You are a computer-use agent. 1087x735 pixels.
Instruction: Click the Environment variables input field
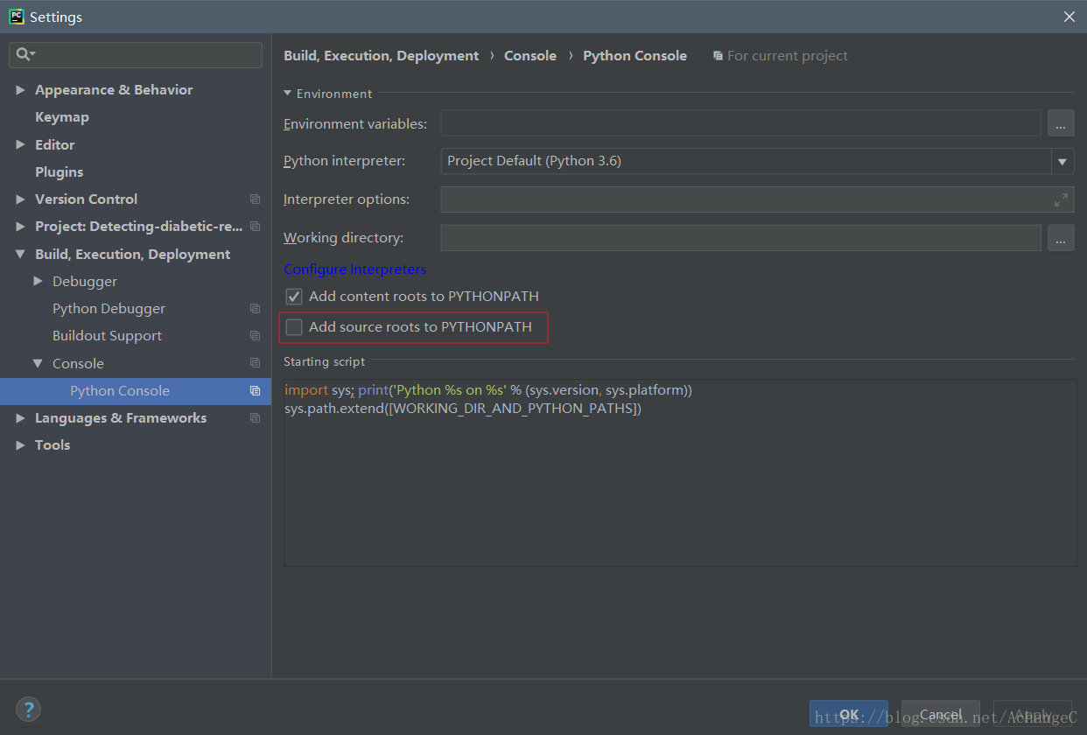tap(741, 123)
